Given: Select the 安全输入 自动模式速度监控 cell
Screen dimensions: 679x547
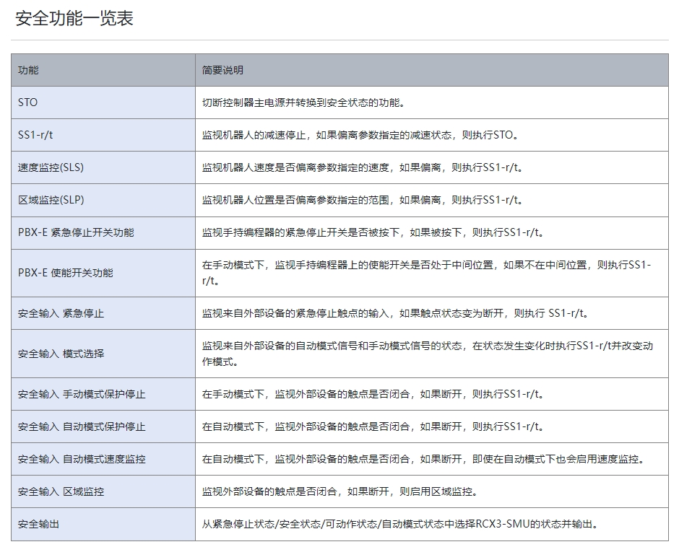Looking at the screenshot, I should (x=103, y=459).
